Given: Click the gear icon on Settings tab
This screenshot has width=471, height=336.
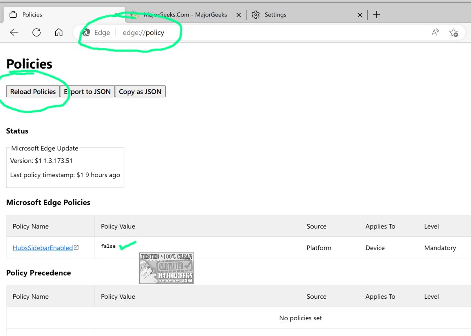Looking at the screenshot, I should point(256,15).
